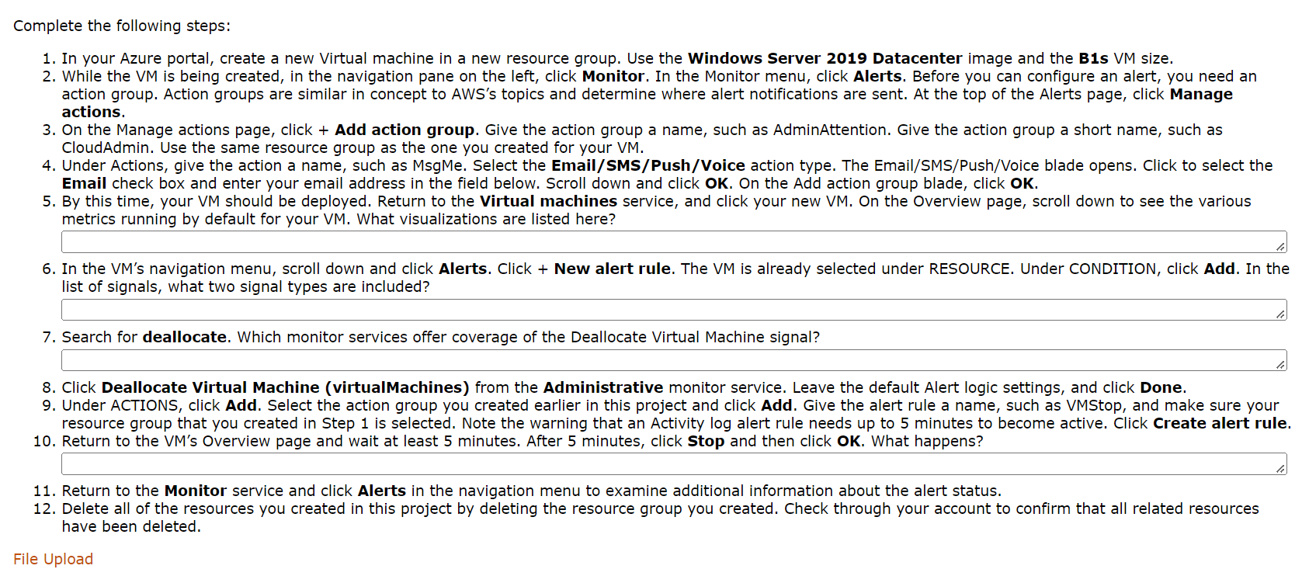The height and width of the screenshot is (576, 1302).
Task: Click the resize grip of the step 6 answer box
Action: click(x=1280, y=314)
